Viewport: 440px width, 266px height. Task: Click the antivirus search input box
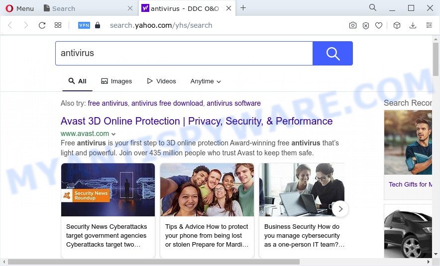184,53
